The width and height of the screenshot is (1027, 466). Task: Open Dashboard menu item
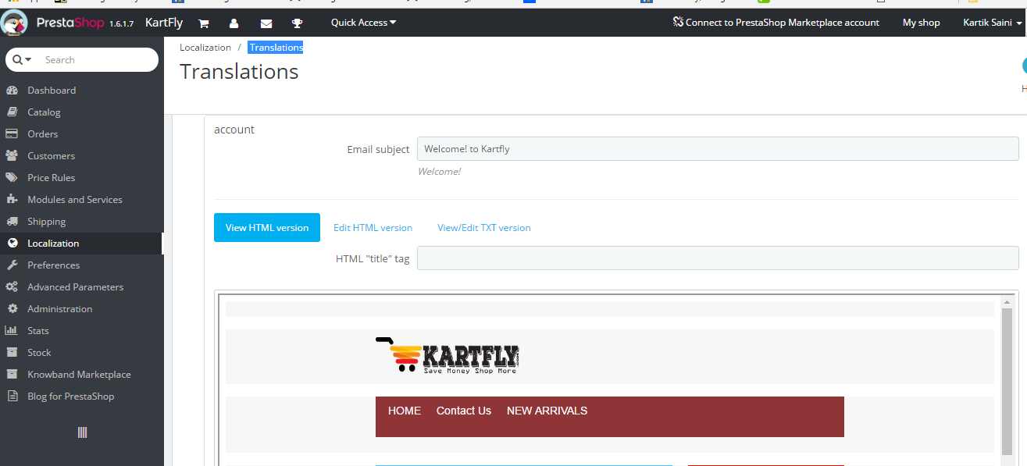pyautogui.click(x=52, y=91)
